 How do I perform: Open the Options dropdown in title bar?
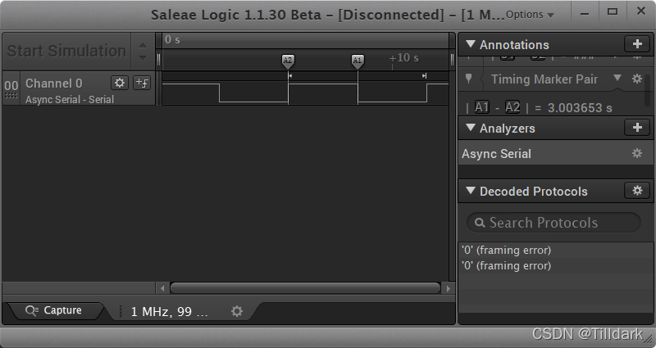[x=529, y=15]
